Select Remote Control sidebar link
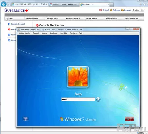Screen dimensions: 148x134 18,24
